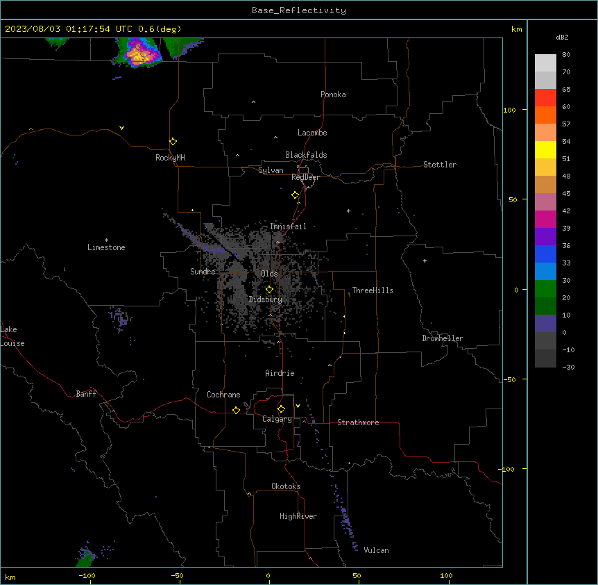Click the RedDeer city label
This screenshot has height=585, width=598.
tap(305, 177)
